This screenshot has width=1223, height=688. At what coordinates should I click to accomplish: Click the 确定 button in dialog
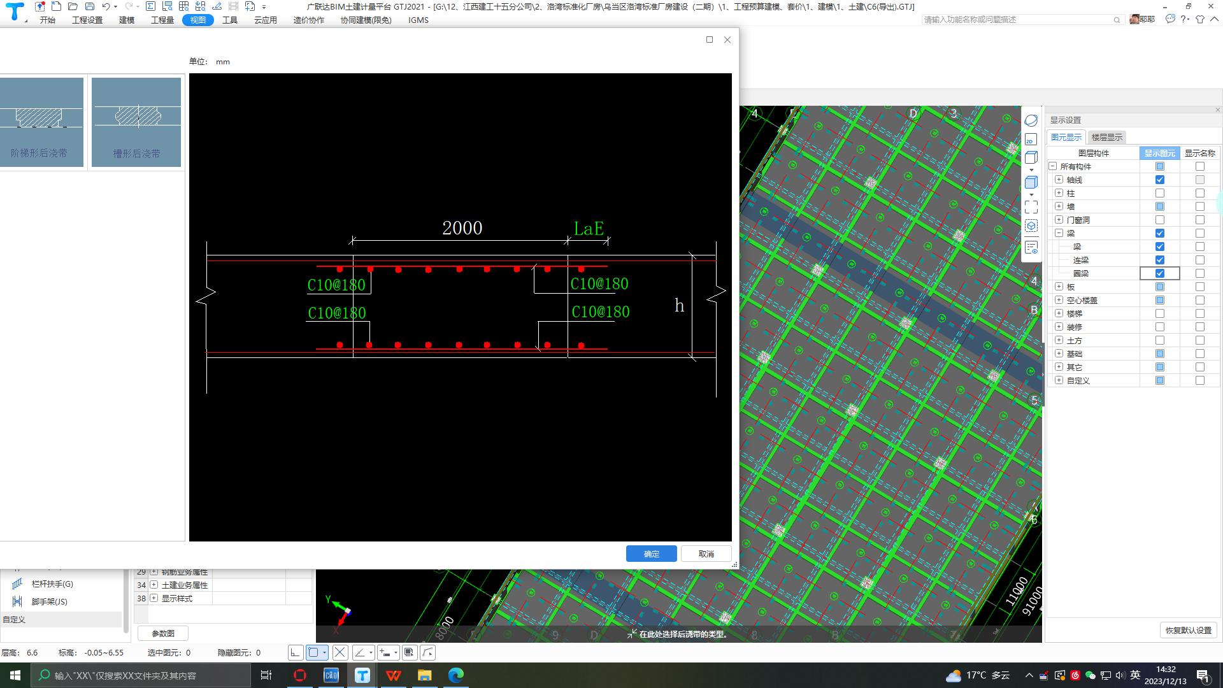click(652, 554)
